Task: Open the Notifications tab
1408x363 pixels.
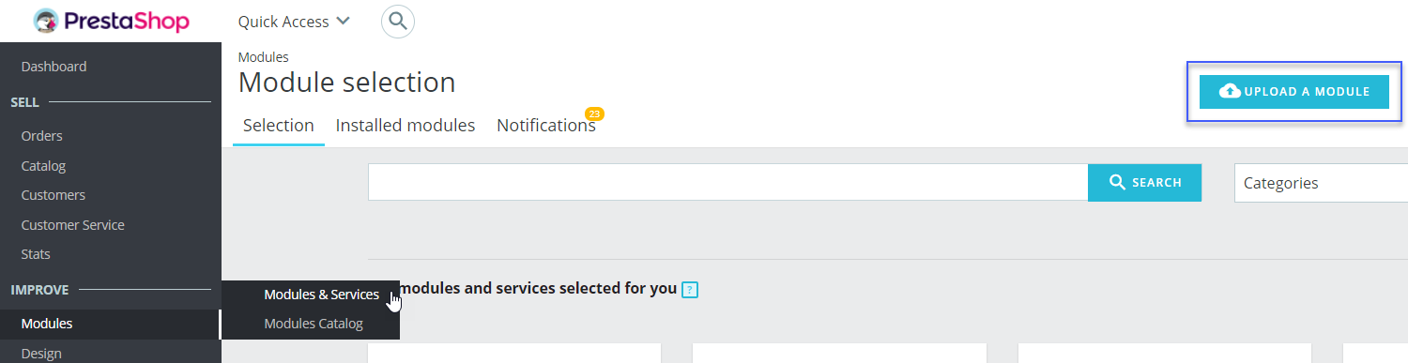Action: (x=546, y=125)
